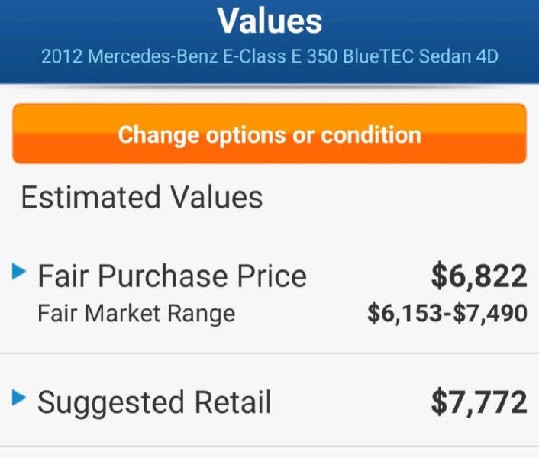The width and height of the screenshot is (539, 458).
Task: Tap the $6,822 fair purchase amount
Action: pyautogui.click(x=479, y=276)
